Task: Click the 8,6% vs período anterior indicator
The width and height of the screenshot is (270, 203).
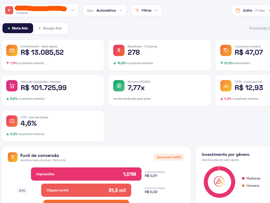Action: point(26,99)
